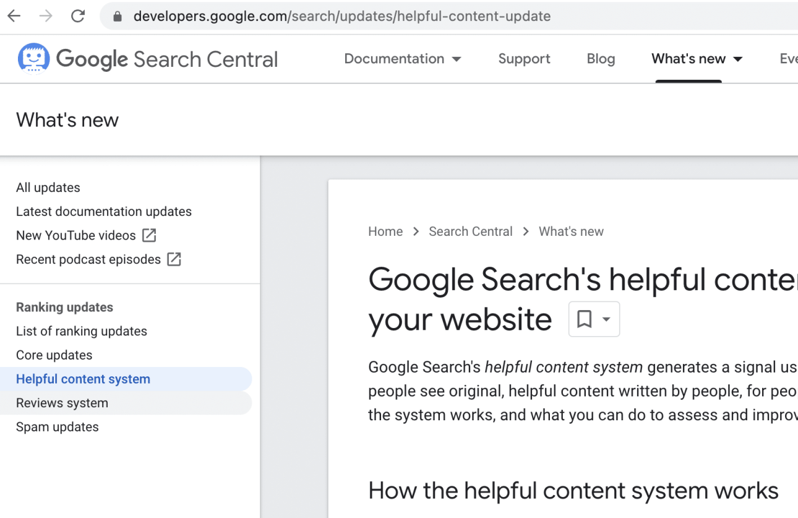Viewport: 798px width, 518px height.
Task: Select Core updates in the sidebar
Action: click(54, 355)
